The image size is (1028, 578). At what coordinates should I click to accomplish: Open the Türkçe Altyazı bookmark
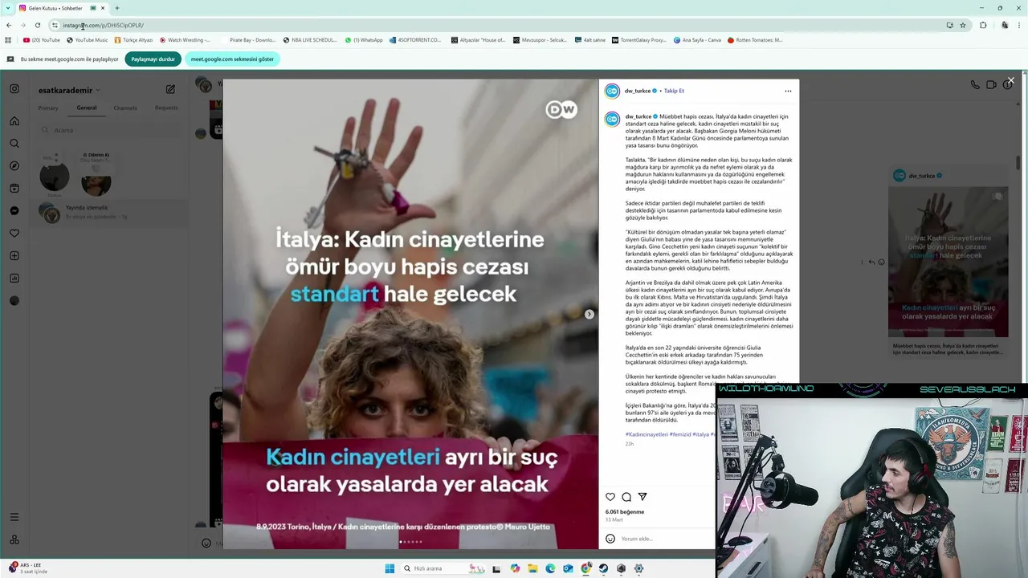(133, 39)
